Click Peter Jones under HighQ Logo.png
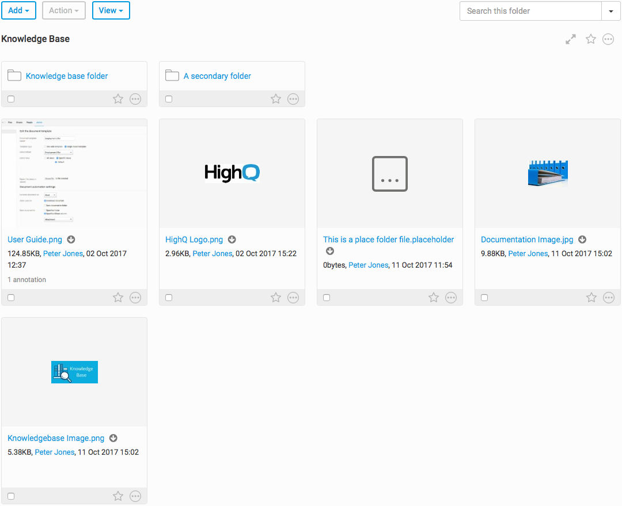 213,253
